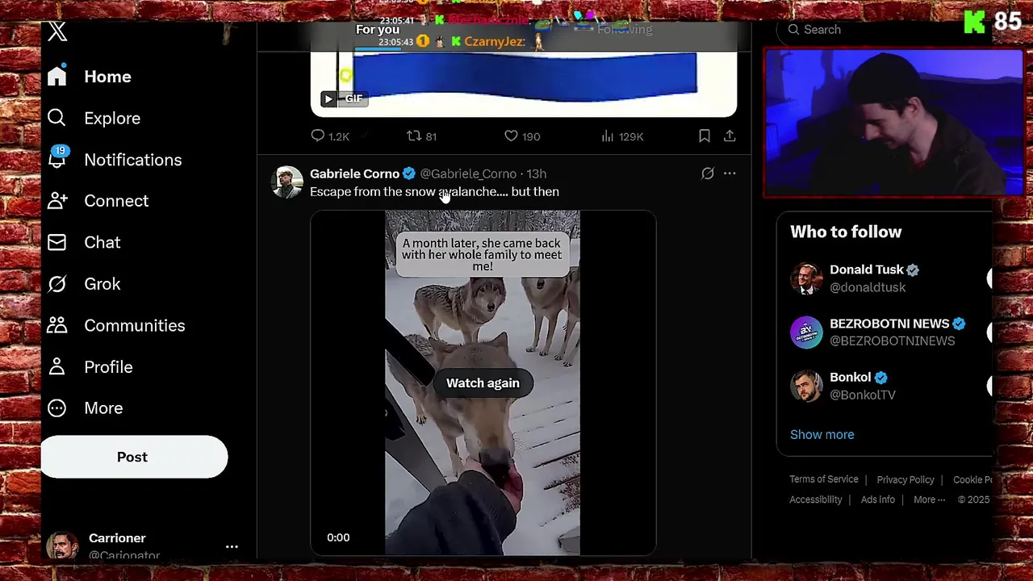
Task: Open Accessibility footer link
Action: (816, 499)
